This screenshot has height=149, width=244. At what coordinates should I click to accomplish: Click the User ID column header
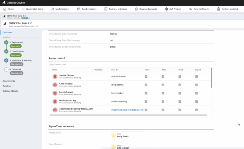114,70
